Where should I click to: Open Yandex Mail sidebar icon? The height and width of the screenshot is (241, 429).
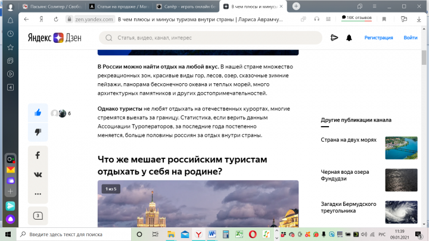tap(10, 170)
